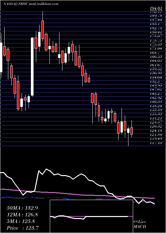The image size is (166, 233).
Task: Click the 138.24 price axis label
Action: pyautogui.click(x=156, y=106)
